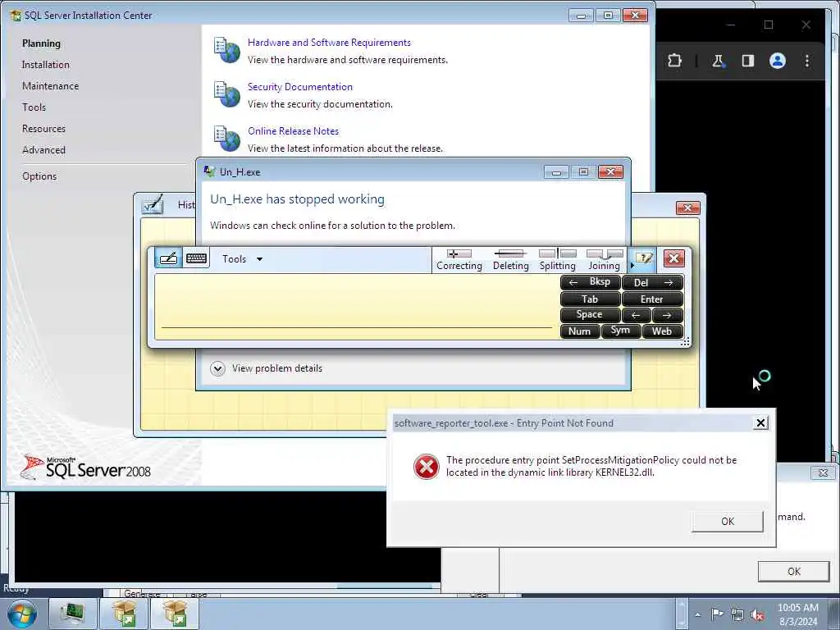Click the Input Panel help tips icon
840x630 pixels.
pos(645,259)
